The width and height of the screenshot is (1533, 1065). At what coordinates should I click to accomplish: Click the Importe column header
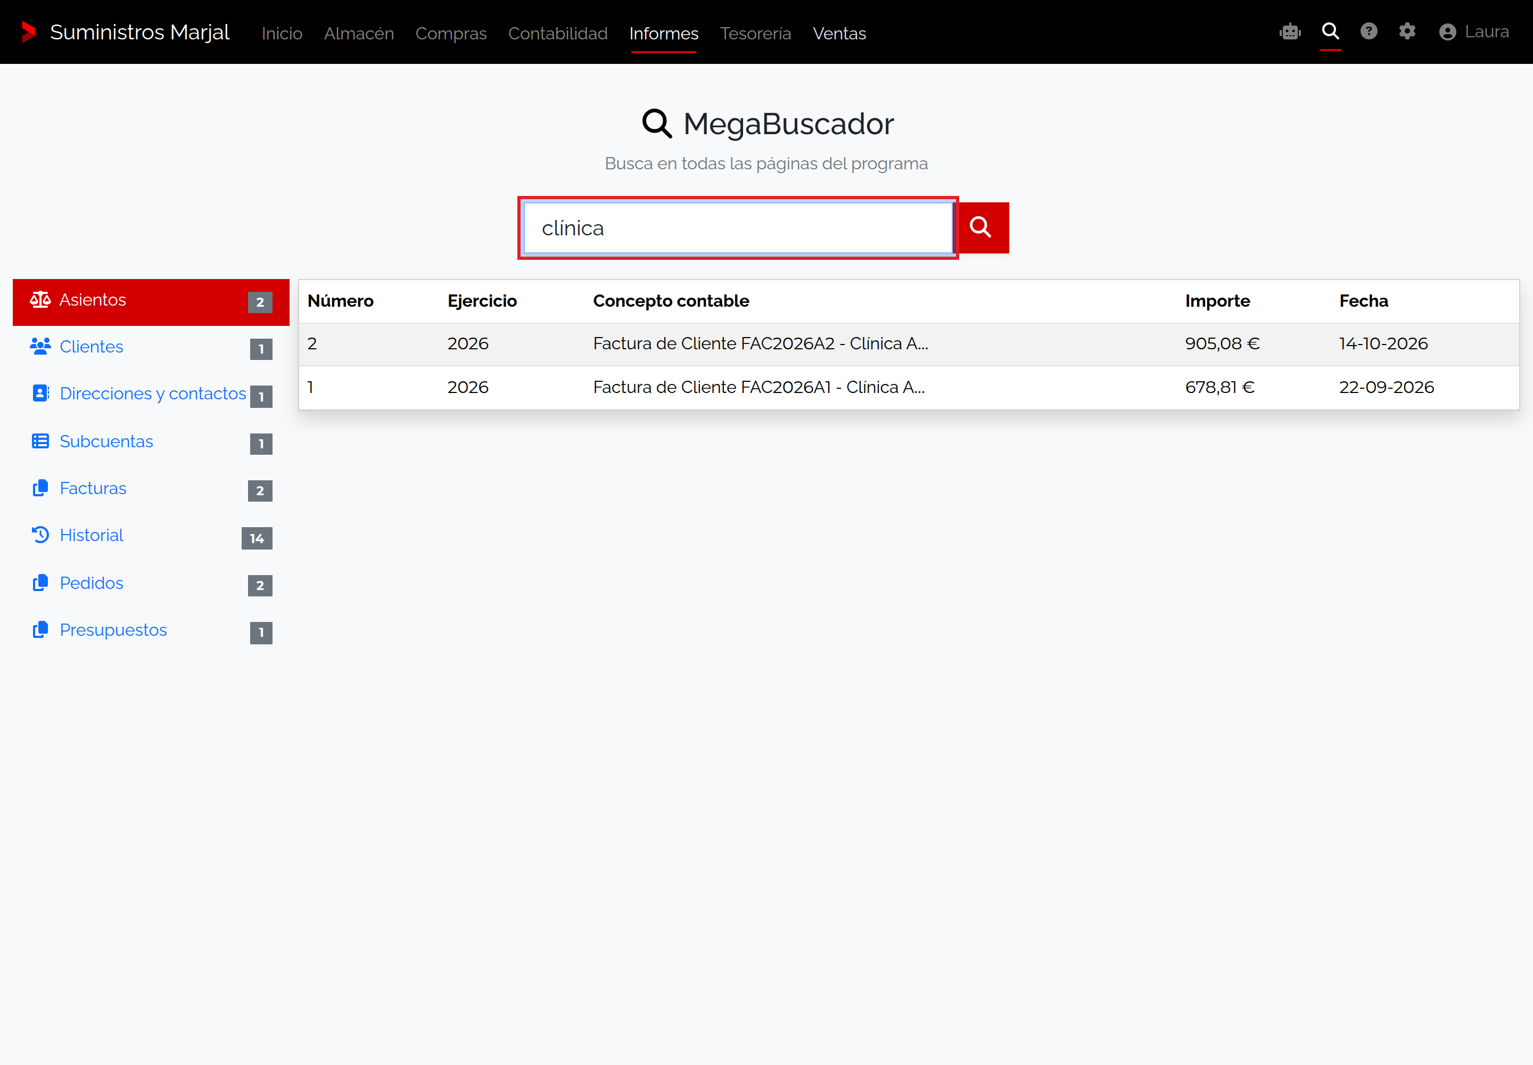pyautogui.click(x=1217, y=301)
